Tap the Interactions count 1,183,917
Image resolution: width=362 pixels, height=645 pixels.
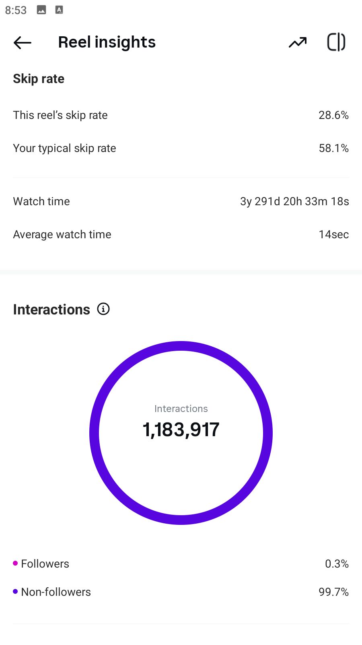(x=181, y=430)
